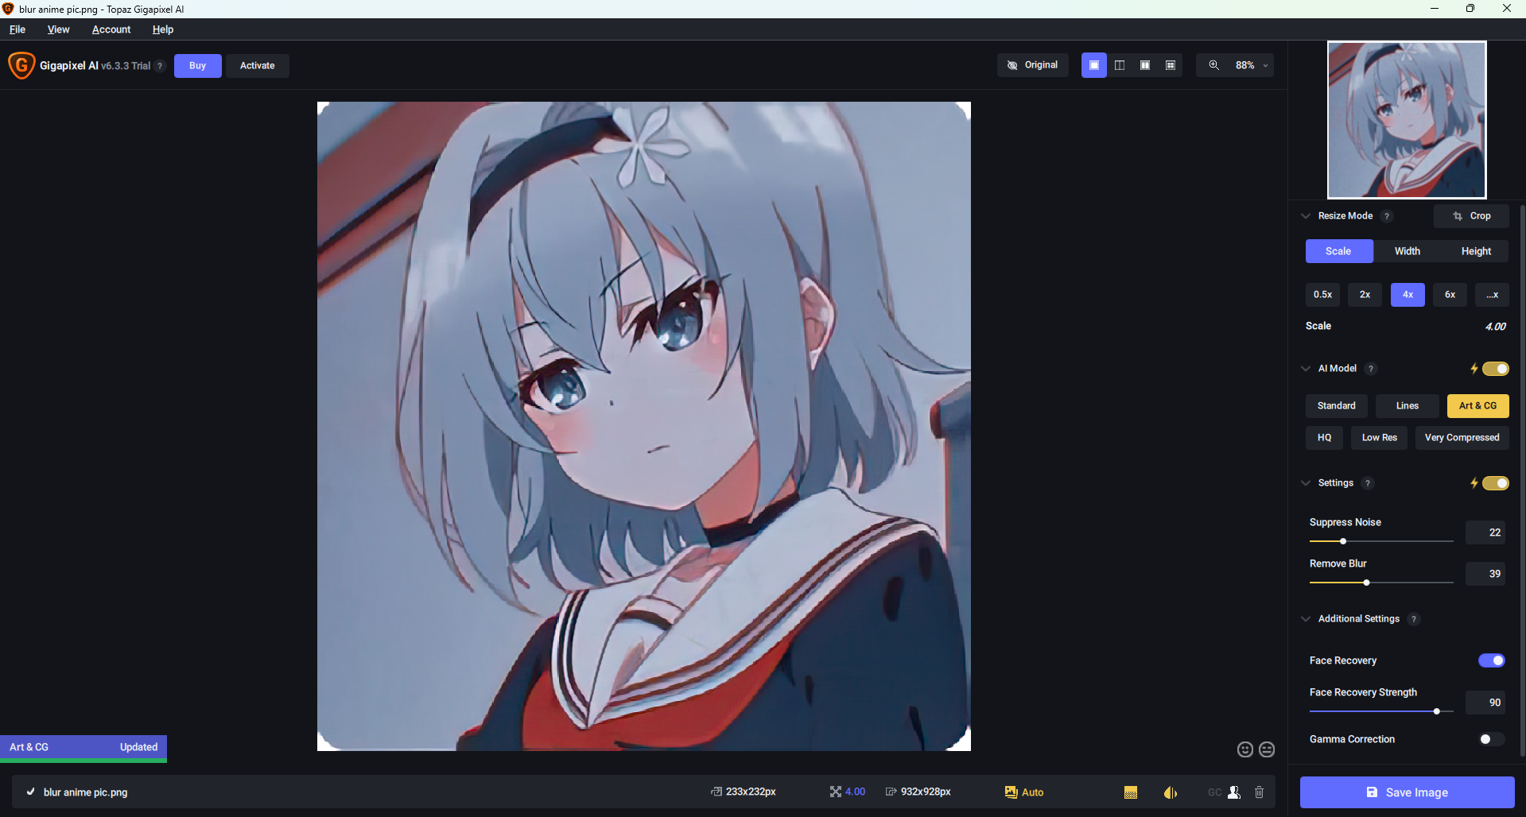
Task: Click the Save Image button
Action: (1407, 792)
